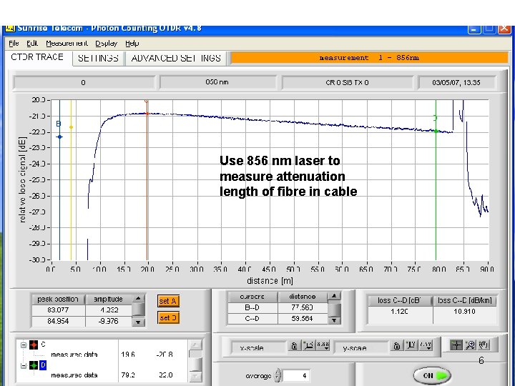The width and height of the screenshot is (515, 386).
Task: Select the magnifier zoom tool
Action: point(471,345)
